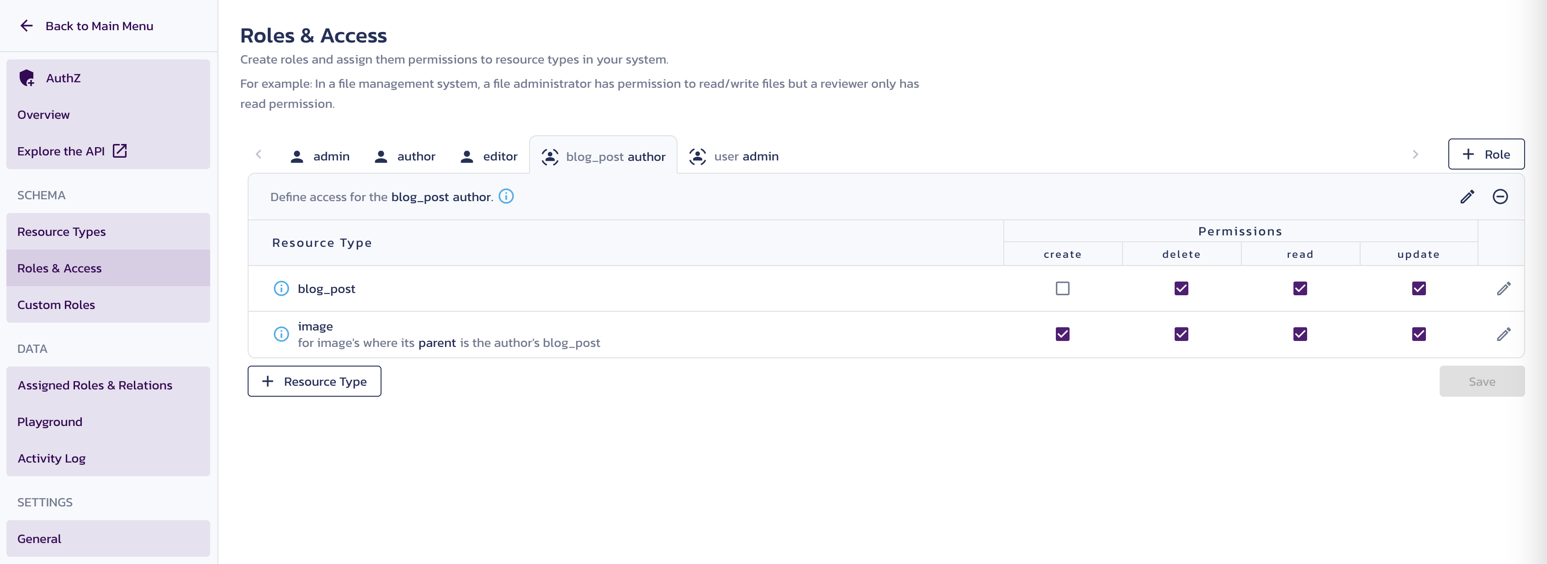Open Assigned Roles & Relations section
This screenshot has height=564, width=1547.
coord(95,385)
